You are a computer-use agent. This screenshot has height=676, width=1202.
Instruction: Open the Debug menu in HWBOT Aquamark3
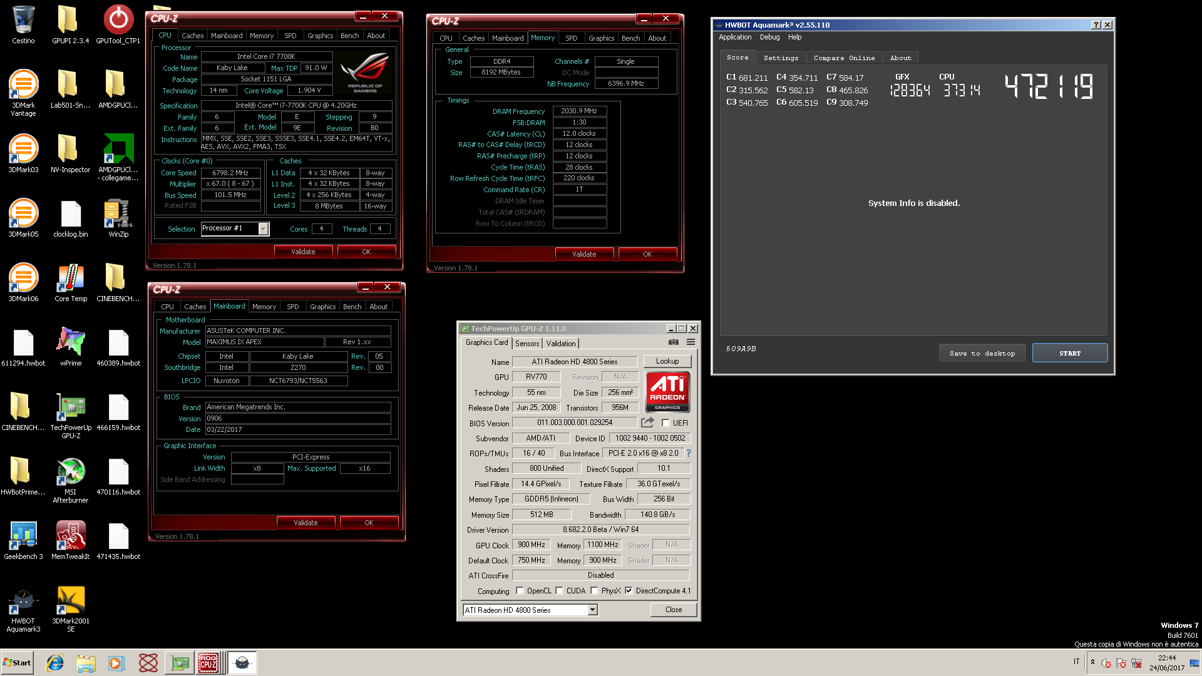tap(769, 37)
